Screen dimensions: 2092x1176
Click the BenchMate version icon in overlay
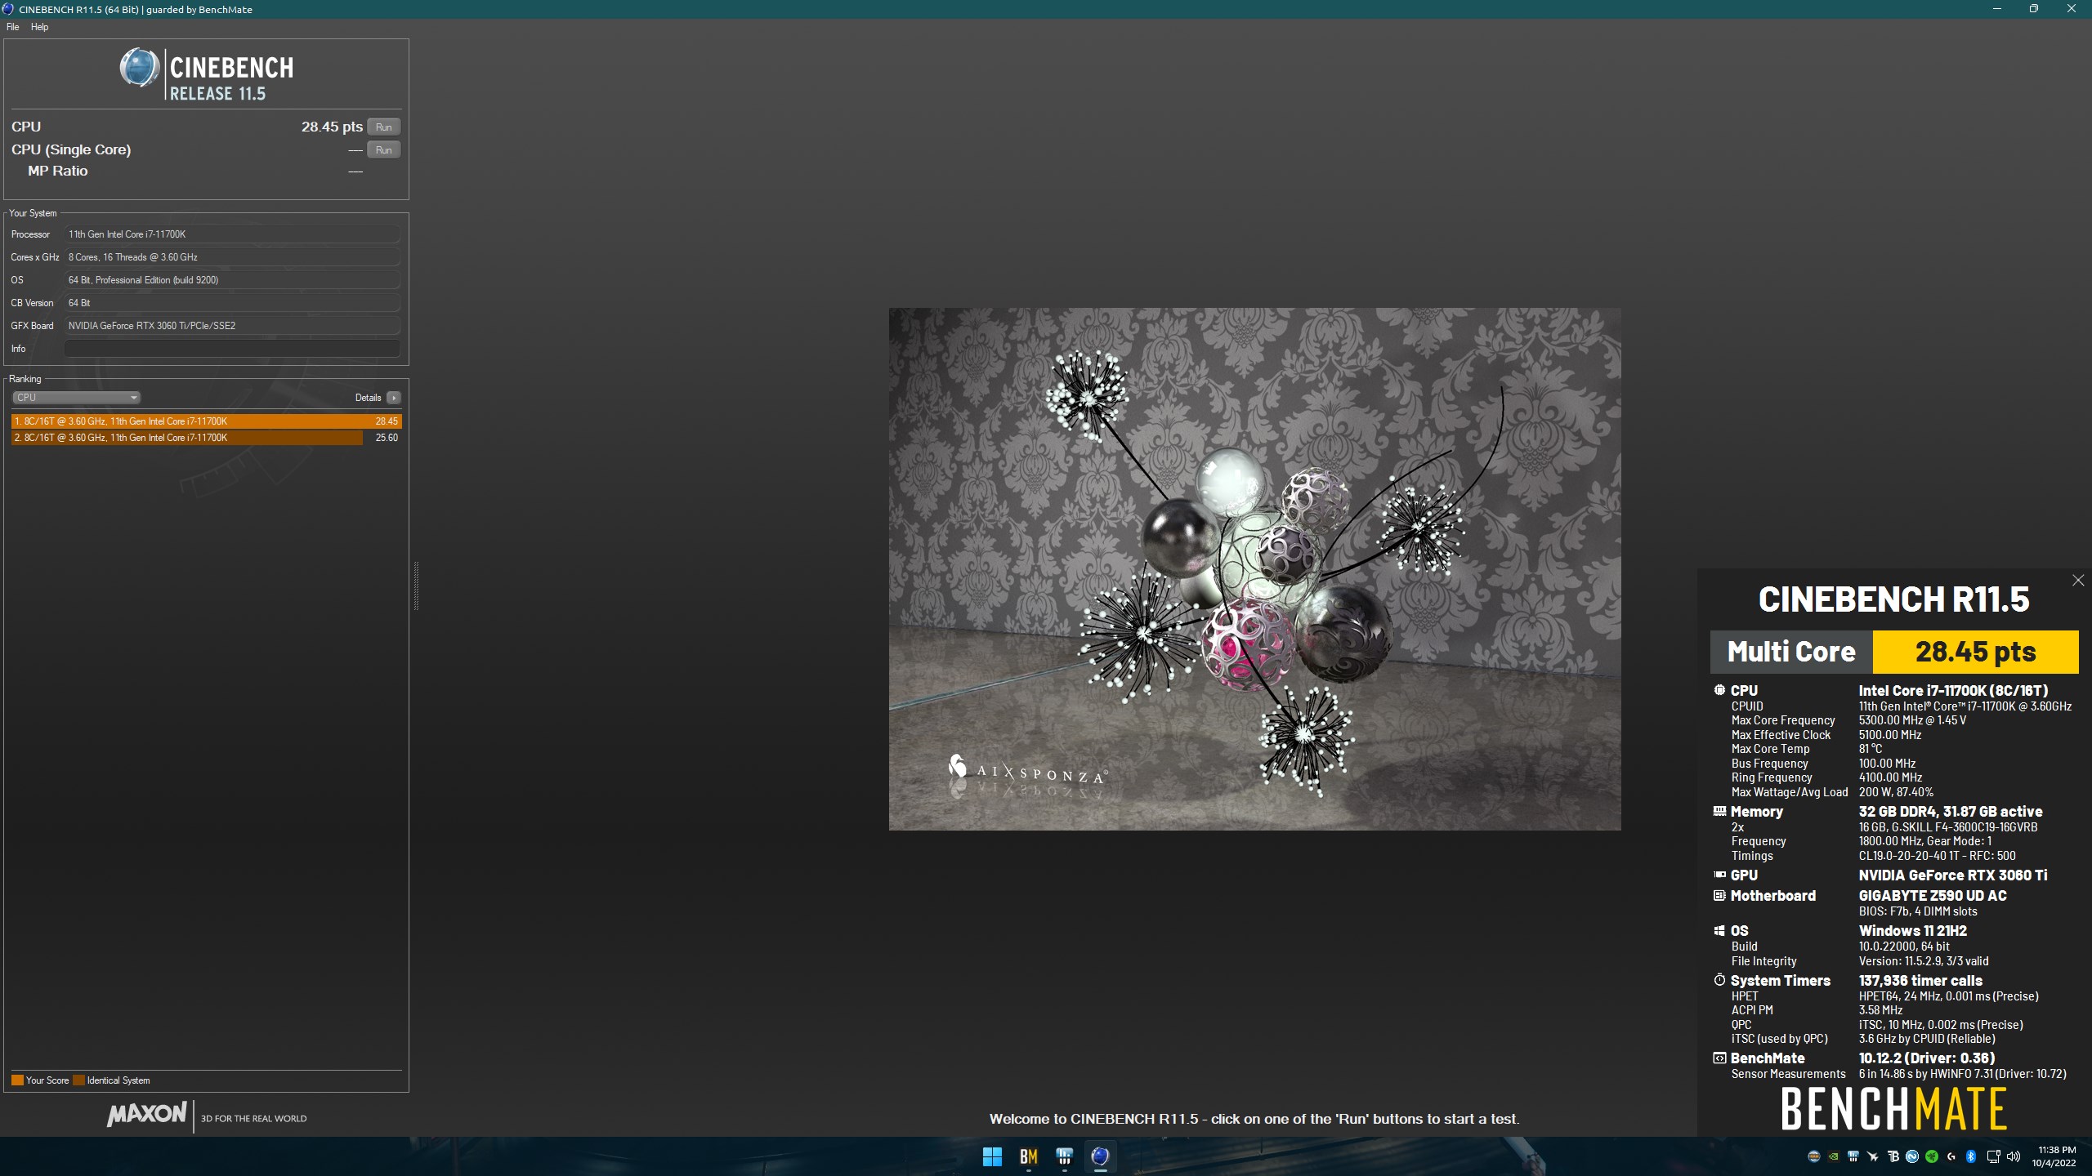coord(1719,1058)
